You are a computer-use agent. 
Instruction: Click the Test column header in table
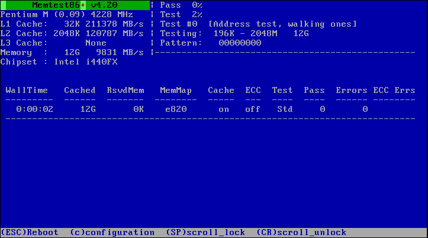tap(282, 91)
